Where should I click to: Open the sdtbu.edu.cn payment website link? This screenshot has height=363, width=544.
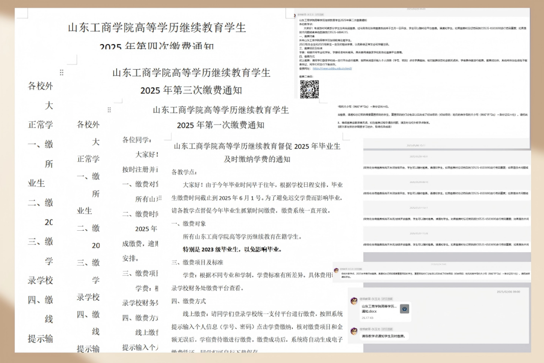pyautogui.click(x=332, y=68)
